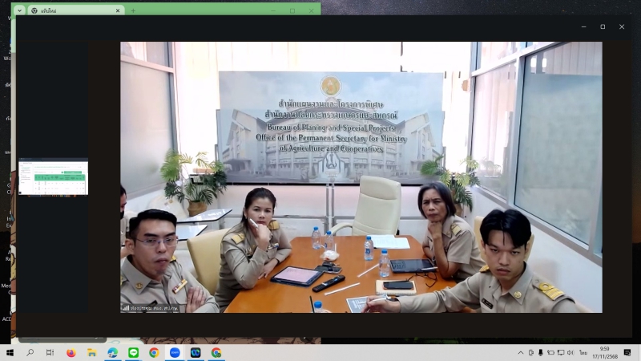The image size is (641, 361).
Task: Toggle the microphone icon in system tray
Action: (x=541, y=352)
